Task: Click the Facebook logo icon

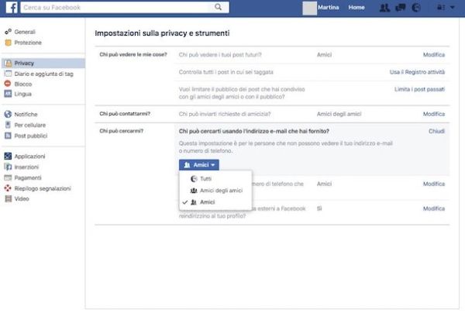Action: click(x=12, y=8)
